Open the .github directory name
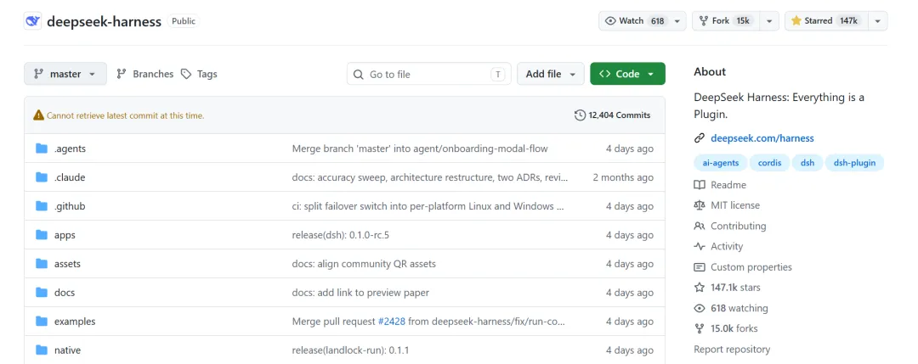918x364 pixels. [71, 205]
